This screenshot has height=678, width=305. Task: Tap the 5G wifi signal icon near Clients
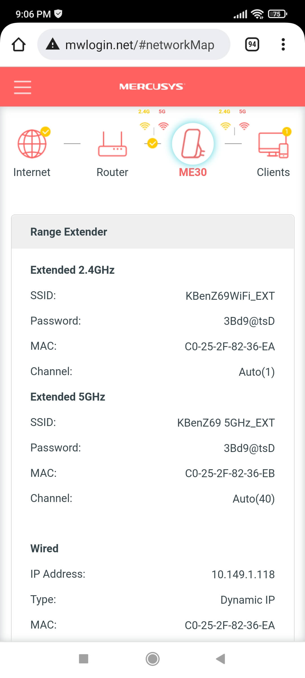point(244,126)
